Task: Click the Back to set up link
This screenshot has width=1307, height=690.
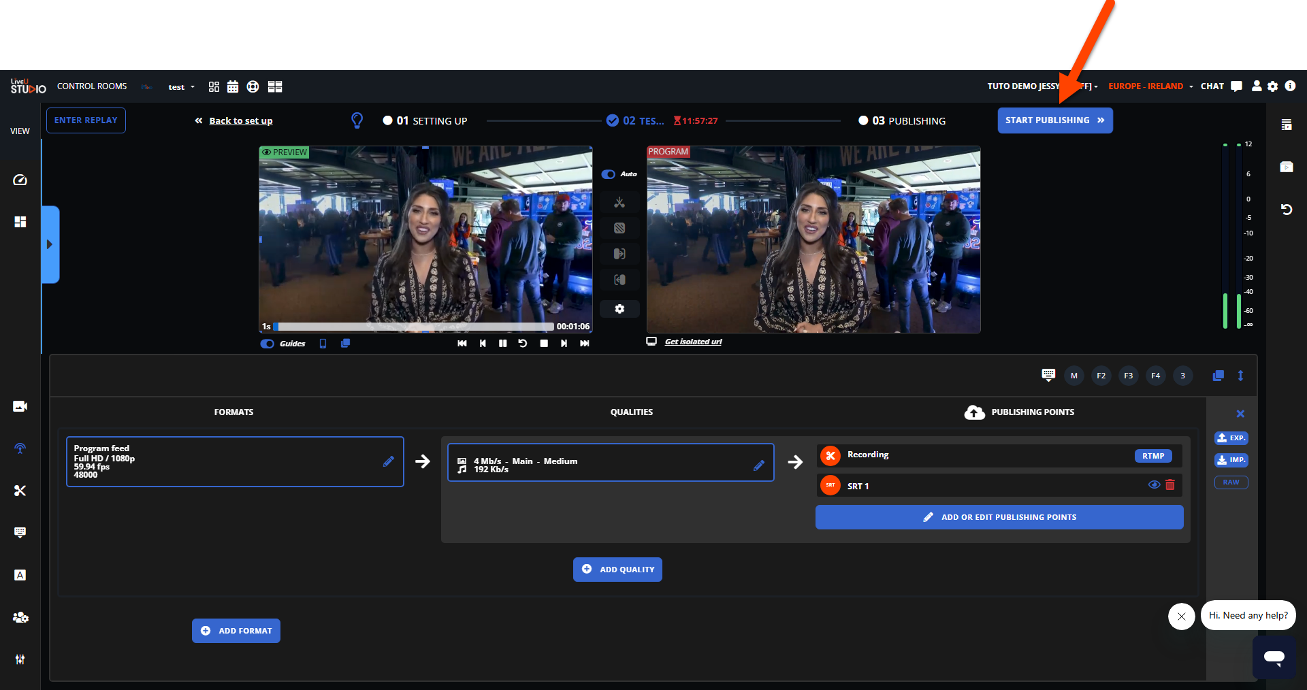Action: pos(240,121)
